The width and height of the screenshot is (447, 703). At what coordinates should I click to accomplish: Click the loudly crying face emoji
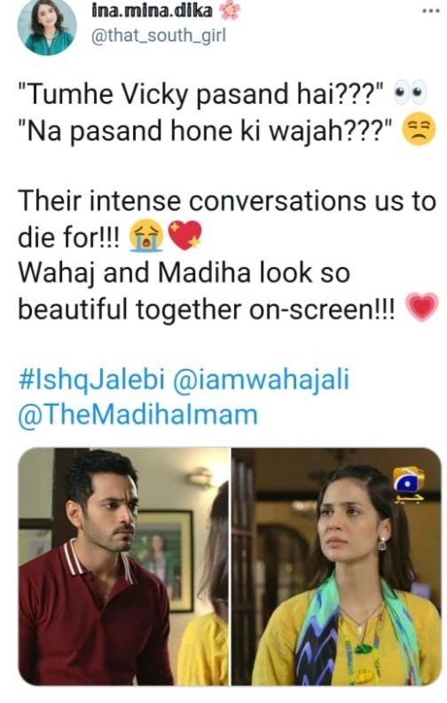(x=146, y=235)
